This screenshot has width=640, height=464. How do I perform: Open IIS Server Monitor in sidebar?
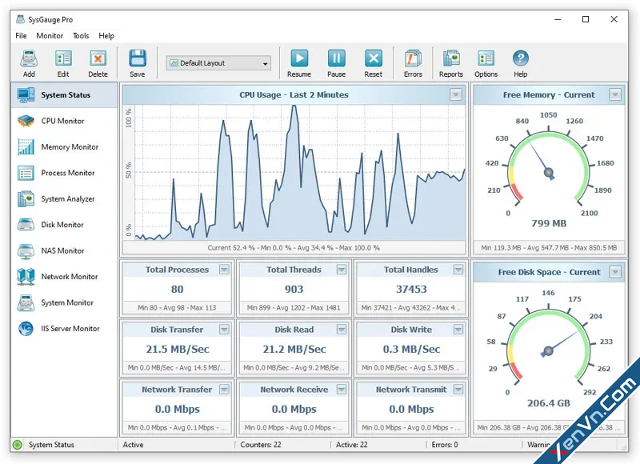click(x=65, y=329)
